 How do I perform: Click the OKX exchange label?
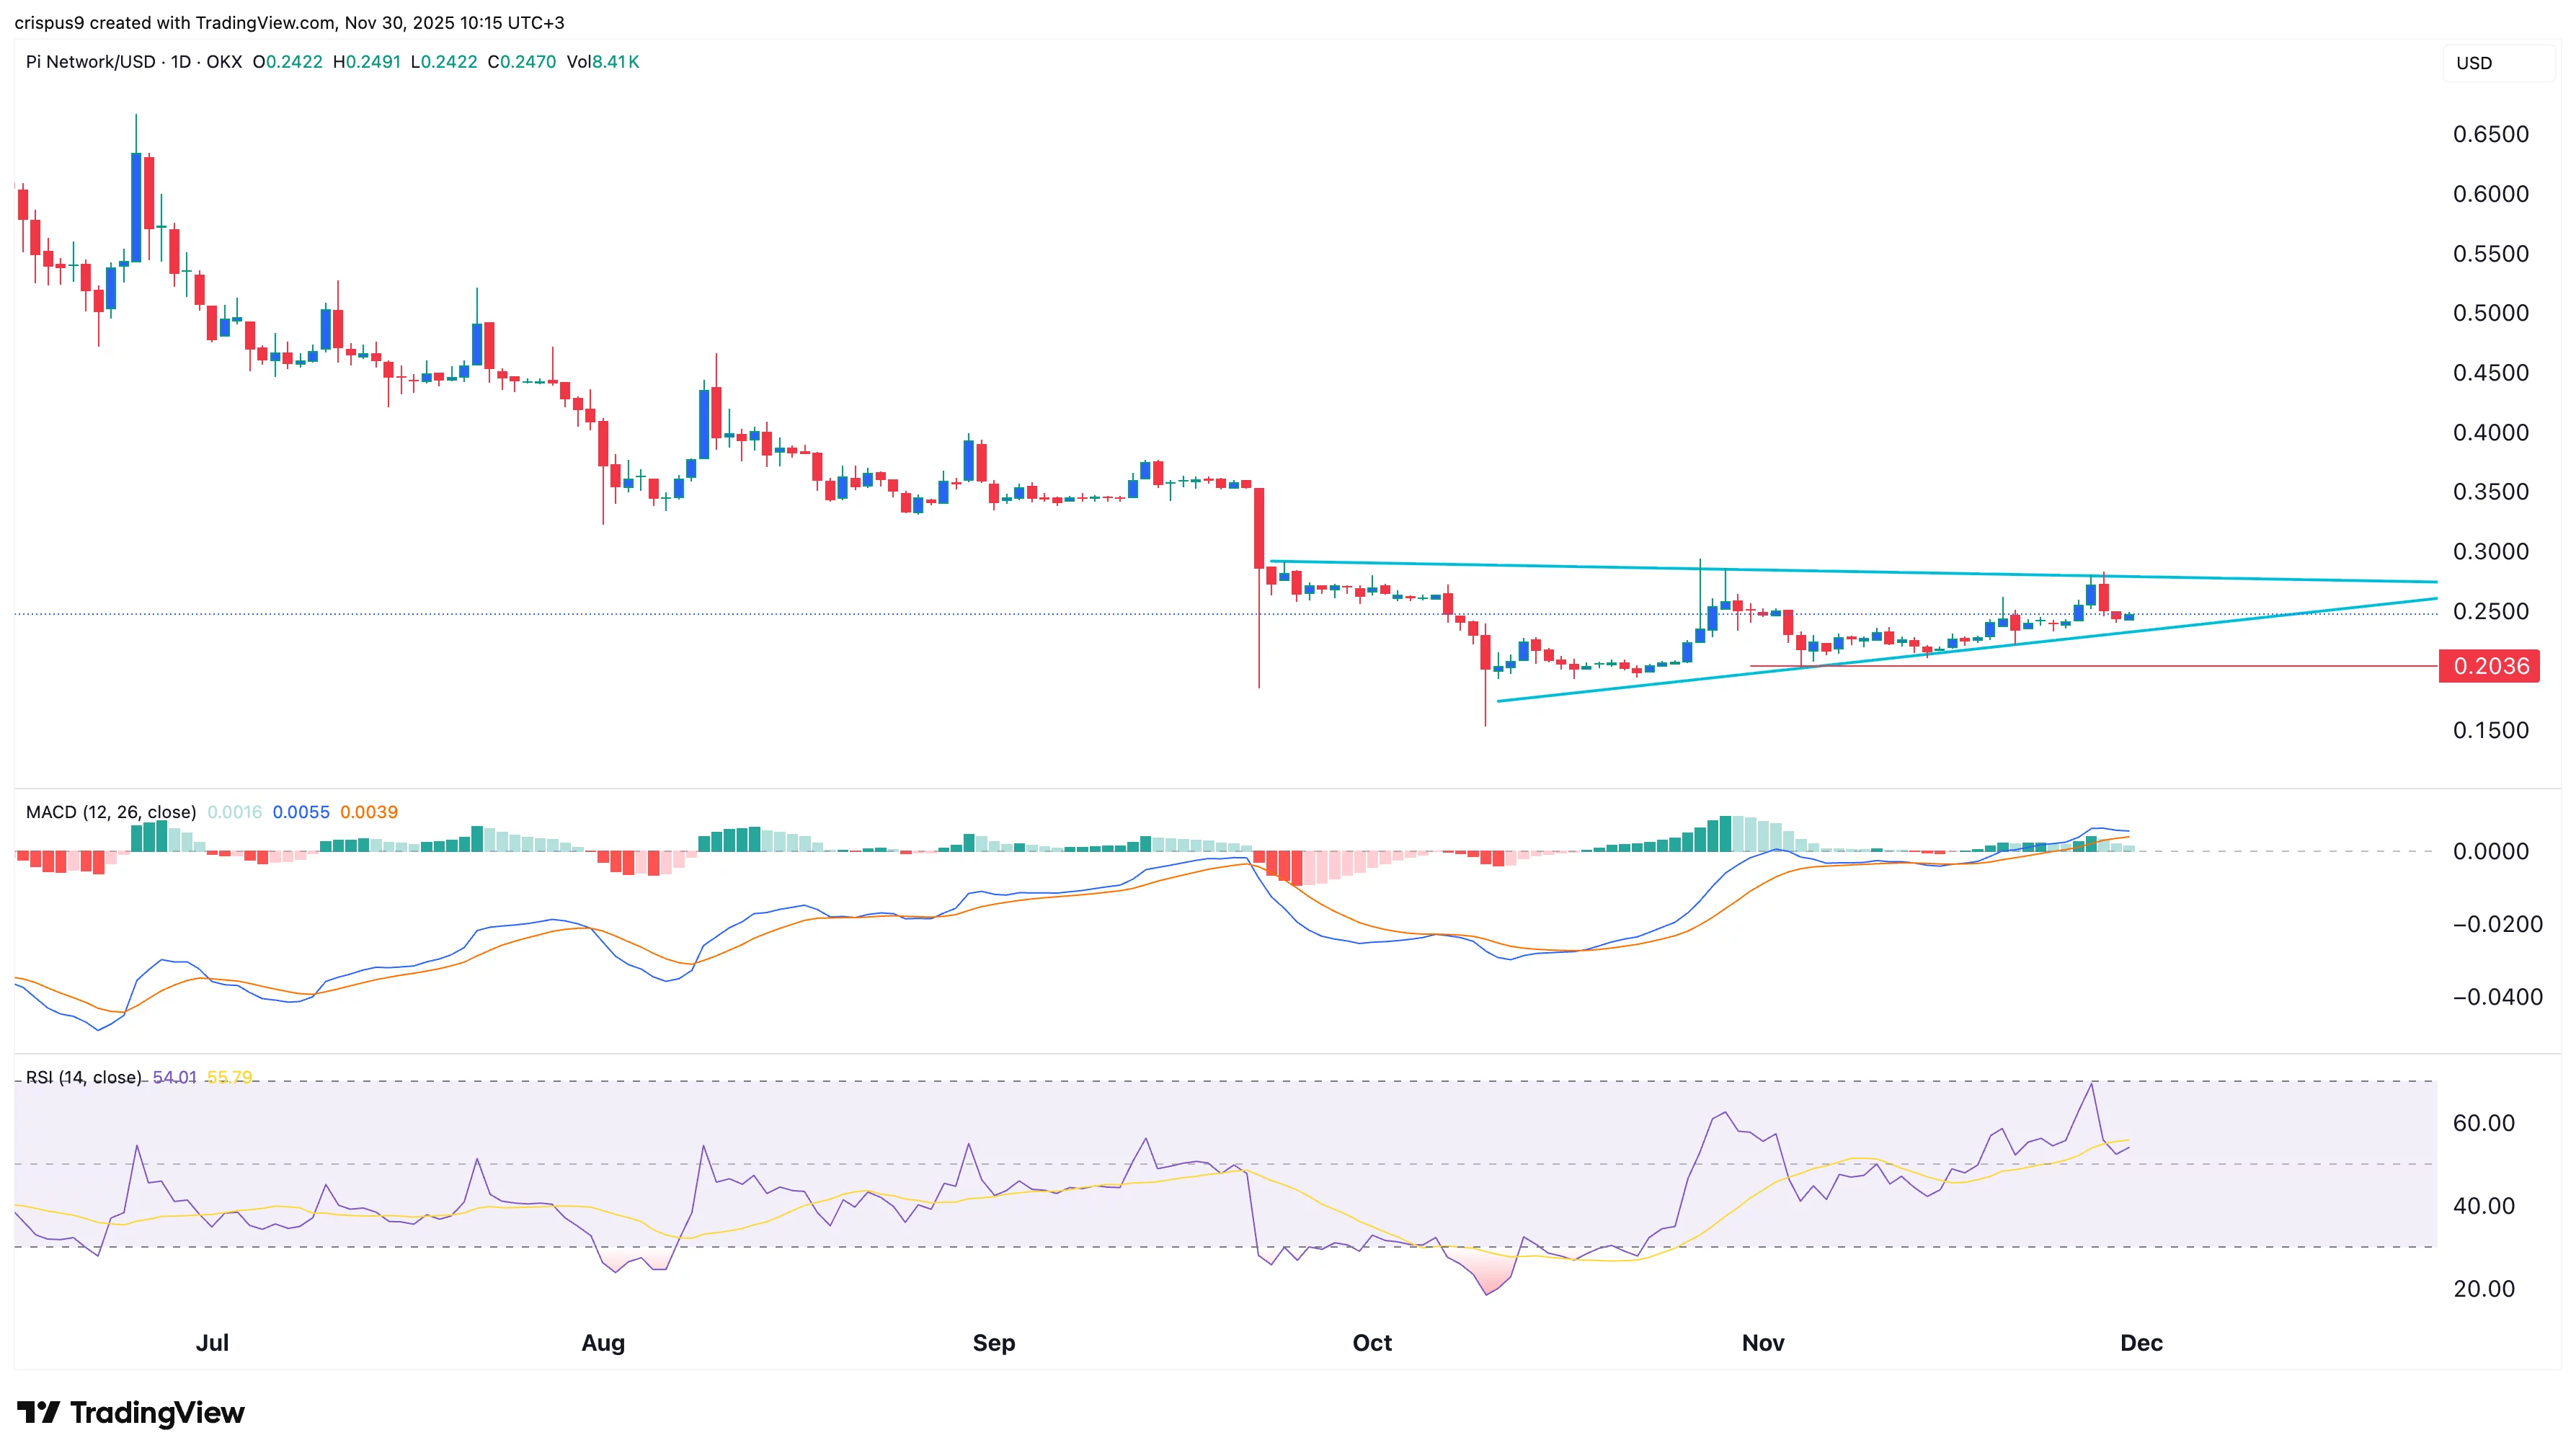pos(224,62)
